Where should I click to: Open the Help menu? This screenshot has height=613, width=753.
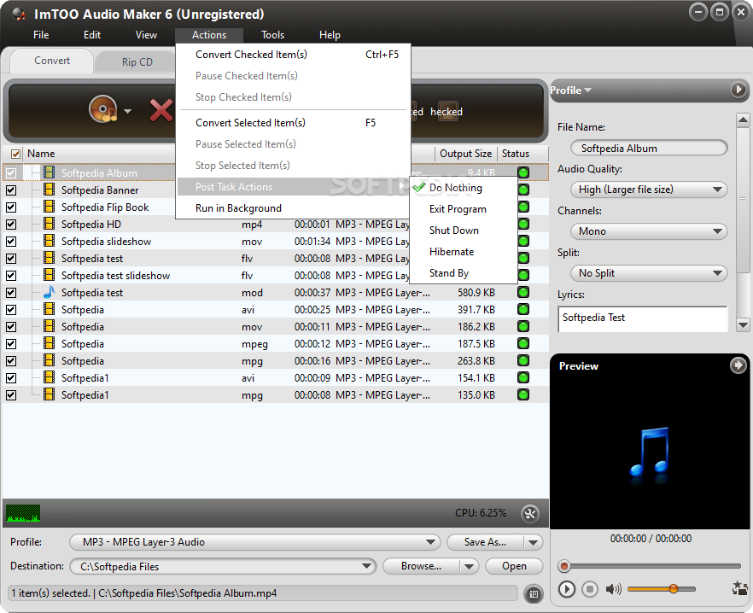pos(330,35)
